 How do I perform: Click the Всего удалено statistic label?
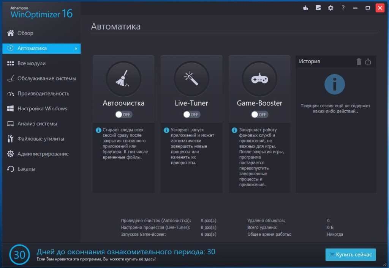click(x=262, y=227)
